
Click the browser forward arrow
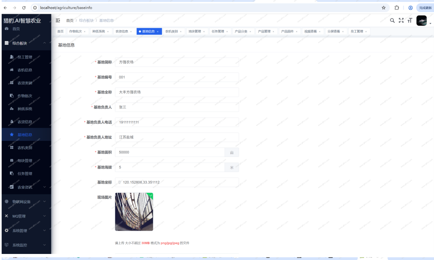14,8
